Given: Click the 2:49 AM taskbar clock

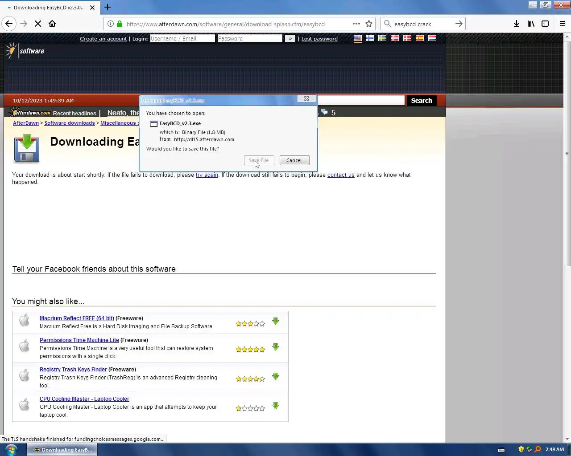Looking at the screenshot, I should click(554, 449).
